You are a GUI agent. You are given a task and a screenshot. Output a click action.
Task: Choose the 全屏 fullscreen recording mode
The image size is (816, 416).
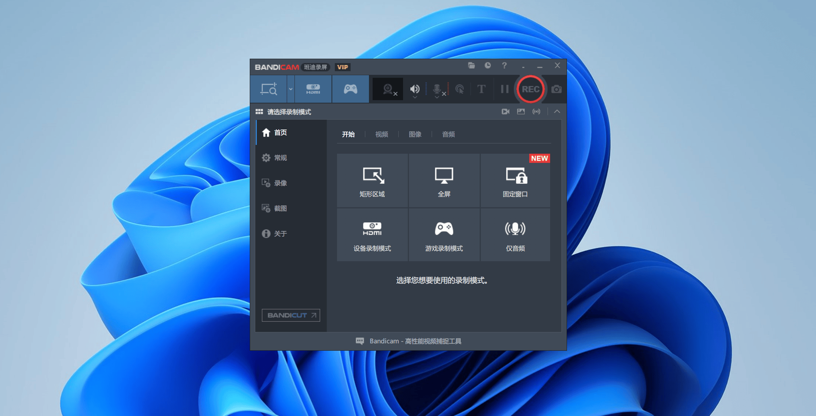[x=444, y=180]
